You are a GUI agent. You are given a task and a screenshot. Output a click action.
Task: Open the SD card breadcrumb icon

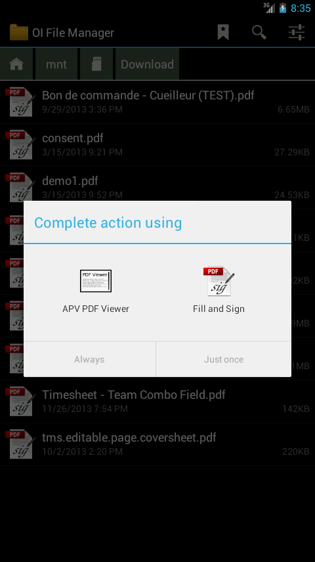(x=96, y=64)
